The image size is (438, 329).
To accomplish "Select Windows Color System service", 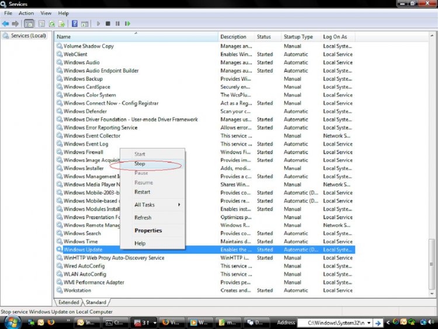I will click(206, 95).
